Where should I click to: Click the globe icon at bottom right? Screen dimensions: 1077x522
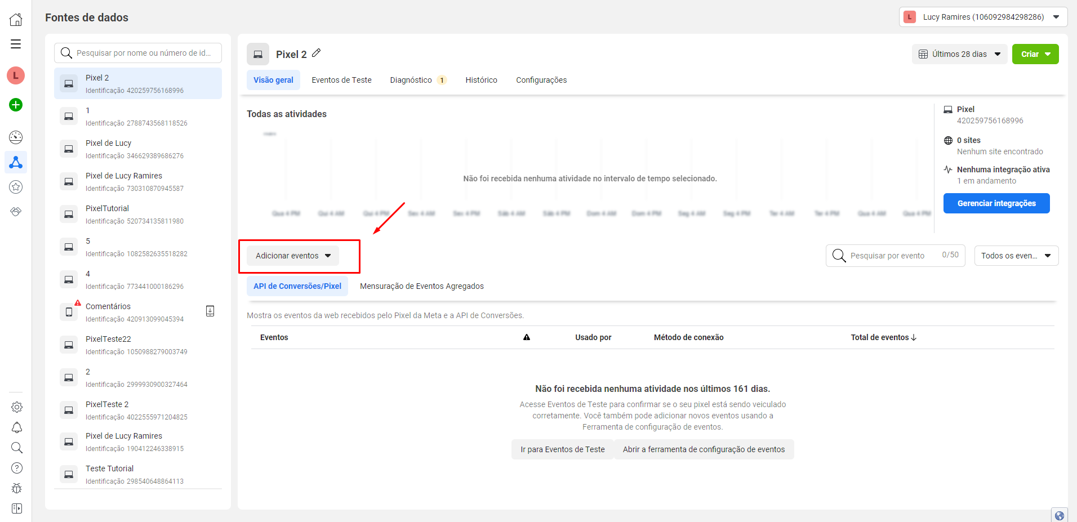(x=1060, y=515)
